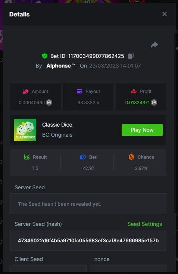Close the Details dialog
This screenshot has width=178, height=274.
164,14
